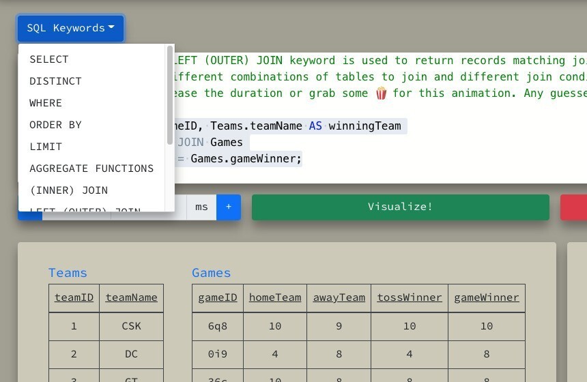Click the CSK team name cell
This screenshot has height=382, width=587.
pyautogui.click(x=132, y=326)
